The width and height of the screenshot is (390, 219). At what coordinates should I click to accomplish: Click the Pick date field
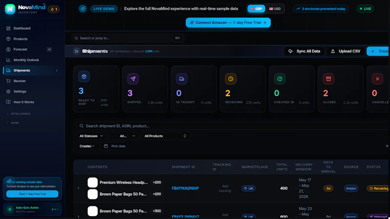pos(115,146)
